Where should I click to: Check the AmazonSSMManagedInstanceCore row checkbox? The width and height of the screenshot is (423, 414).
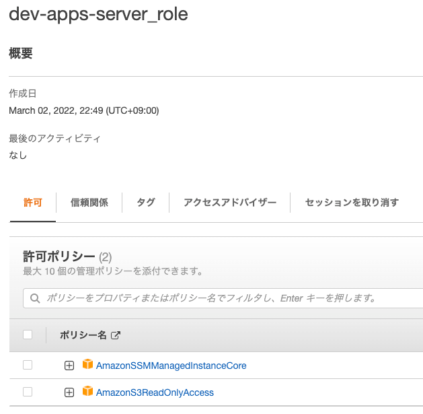point(28,365)
